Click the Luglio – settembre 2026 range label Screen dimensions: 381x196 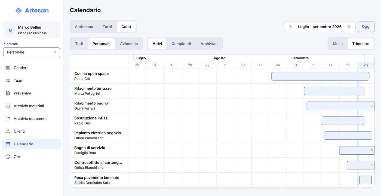pyautogui.click(x=320, y=27)
